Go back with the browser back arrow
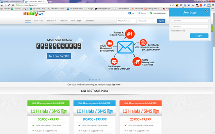Screen dimensions: 215x134 [x=2, y=5]
